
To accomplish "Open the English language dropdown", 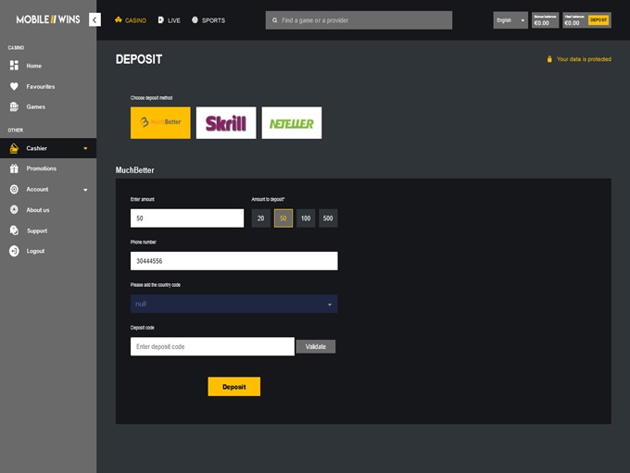I will click(x=510, y=19).
